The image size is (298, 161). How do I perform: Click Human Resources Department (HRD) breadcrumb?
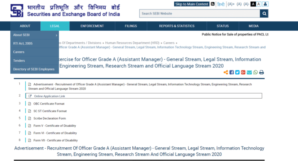pyautogui.click(x=132, y=43)
